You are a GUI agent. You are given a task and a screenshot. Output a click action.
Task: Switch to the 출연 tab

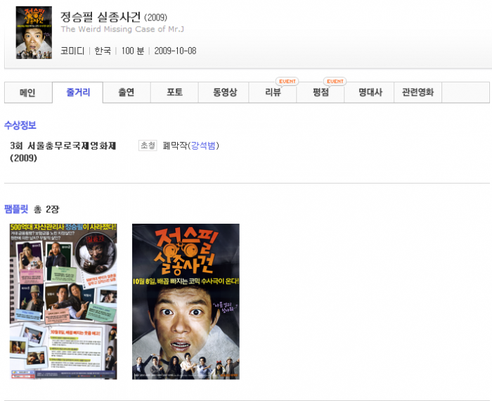(x=127, y=93)
